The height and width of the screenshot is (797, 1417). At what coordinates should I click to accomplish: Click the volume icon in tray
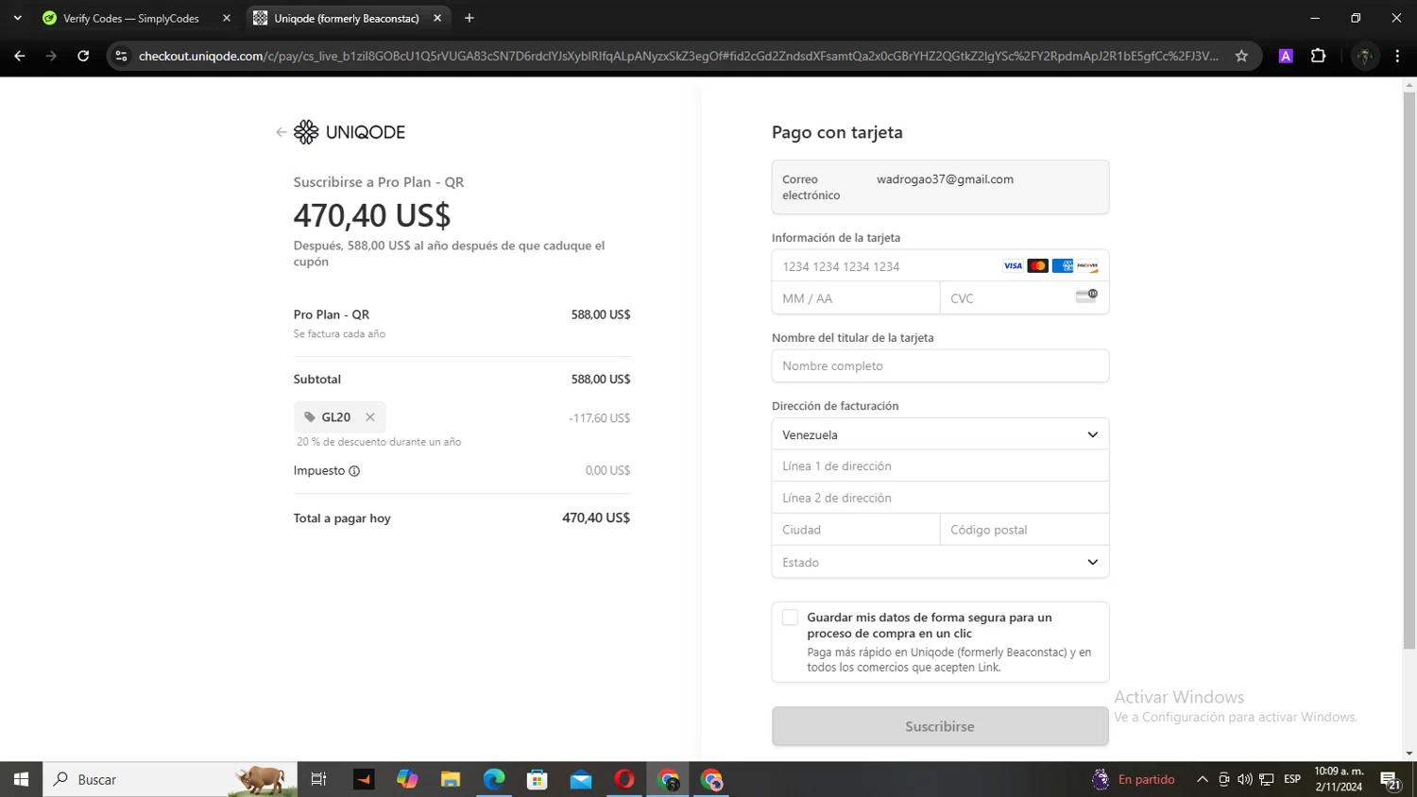click(1245, 780)
